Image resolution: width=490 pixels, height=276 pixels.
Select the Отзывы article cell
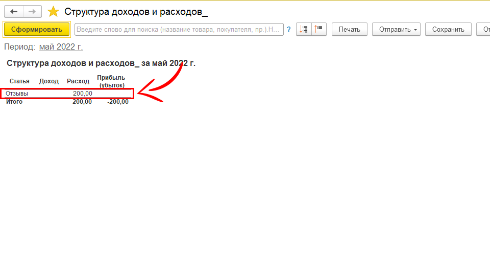[17, 94]
